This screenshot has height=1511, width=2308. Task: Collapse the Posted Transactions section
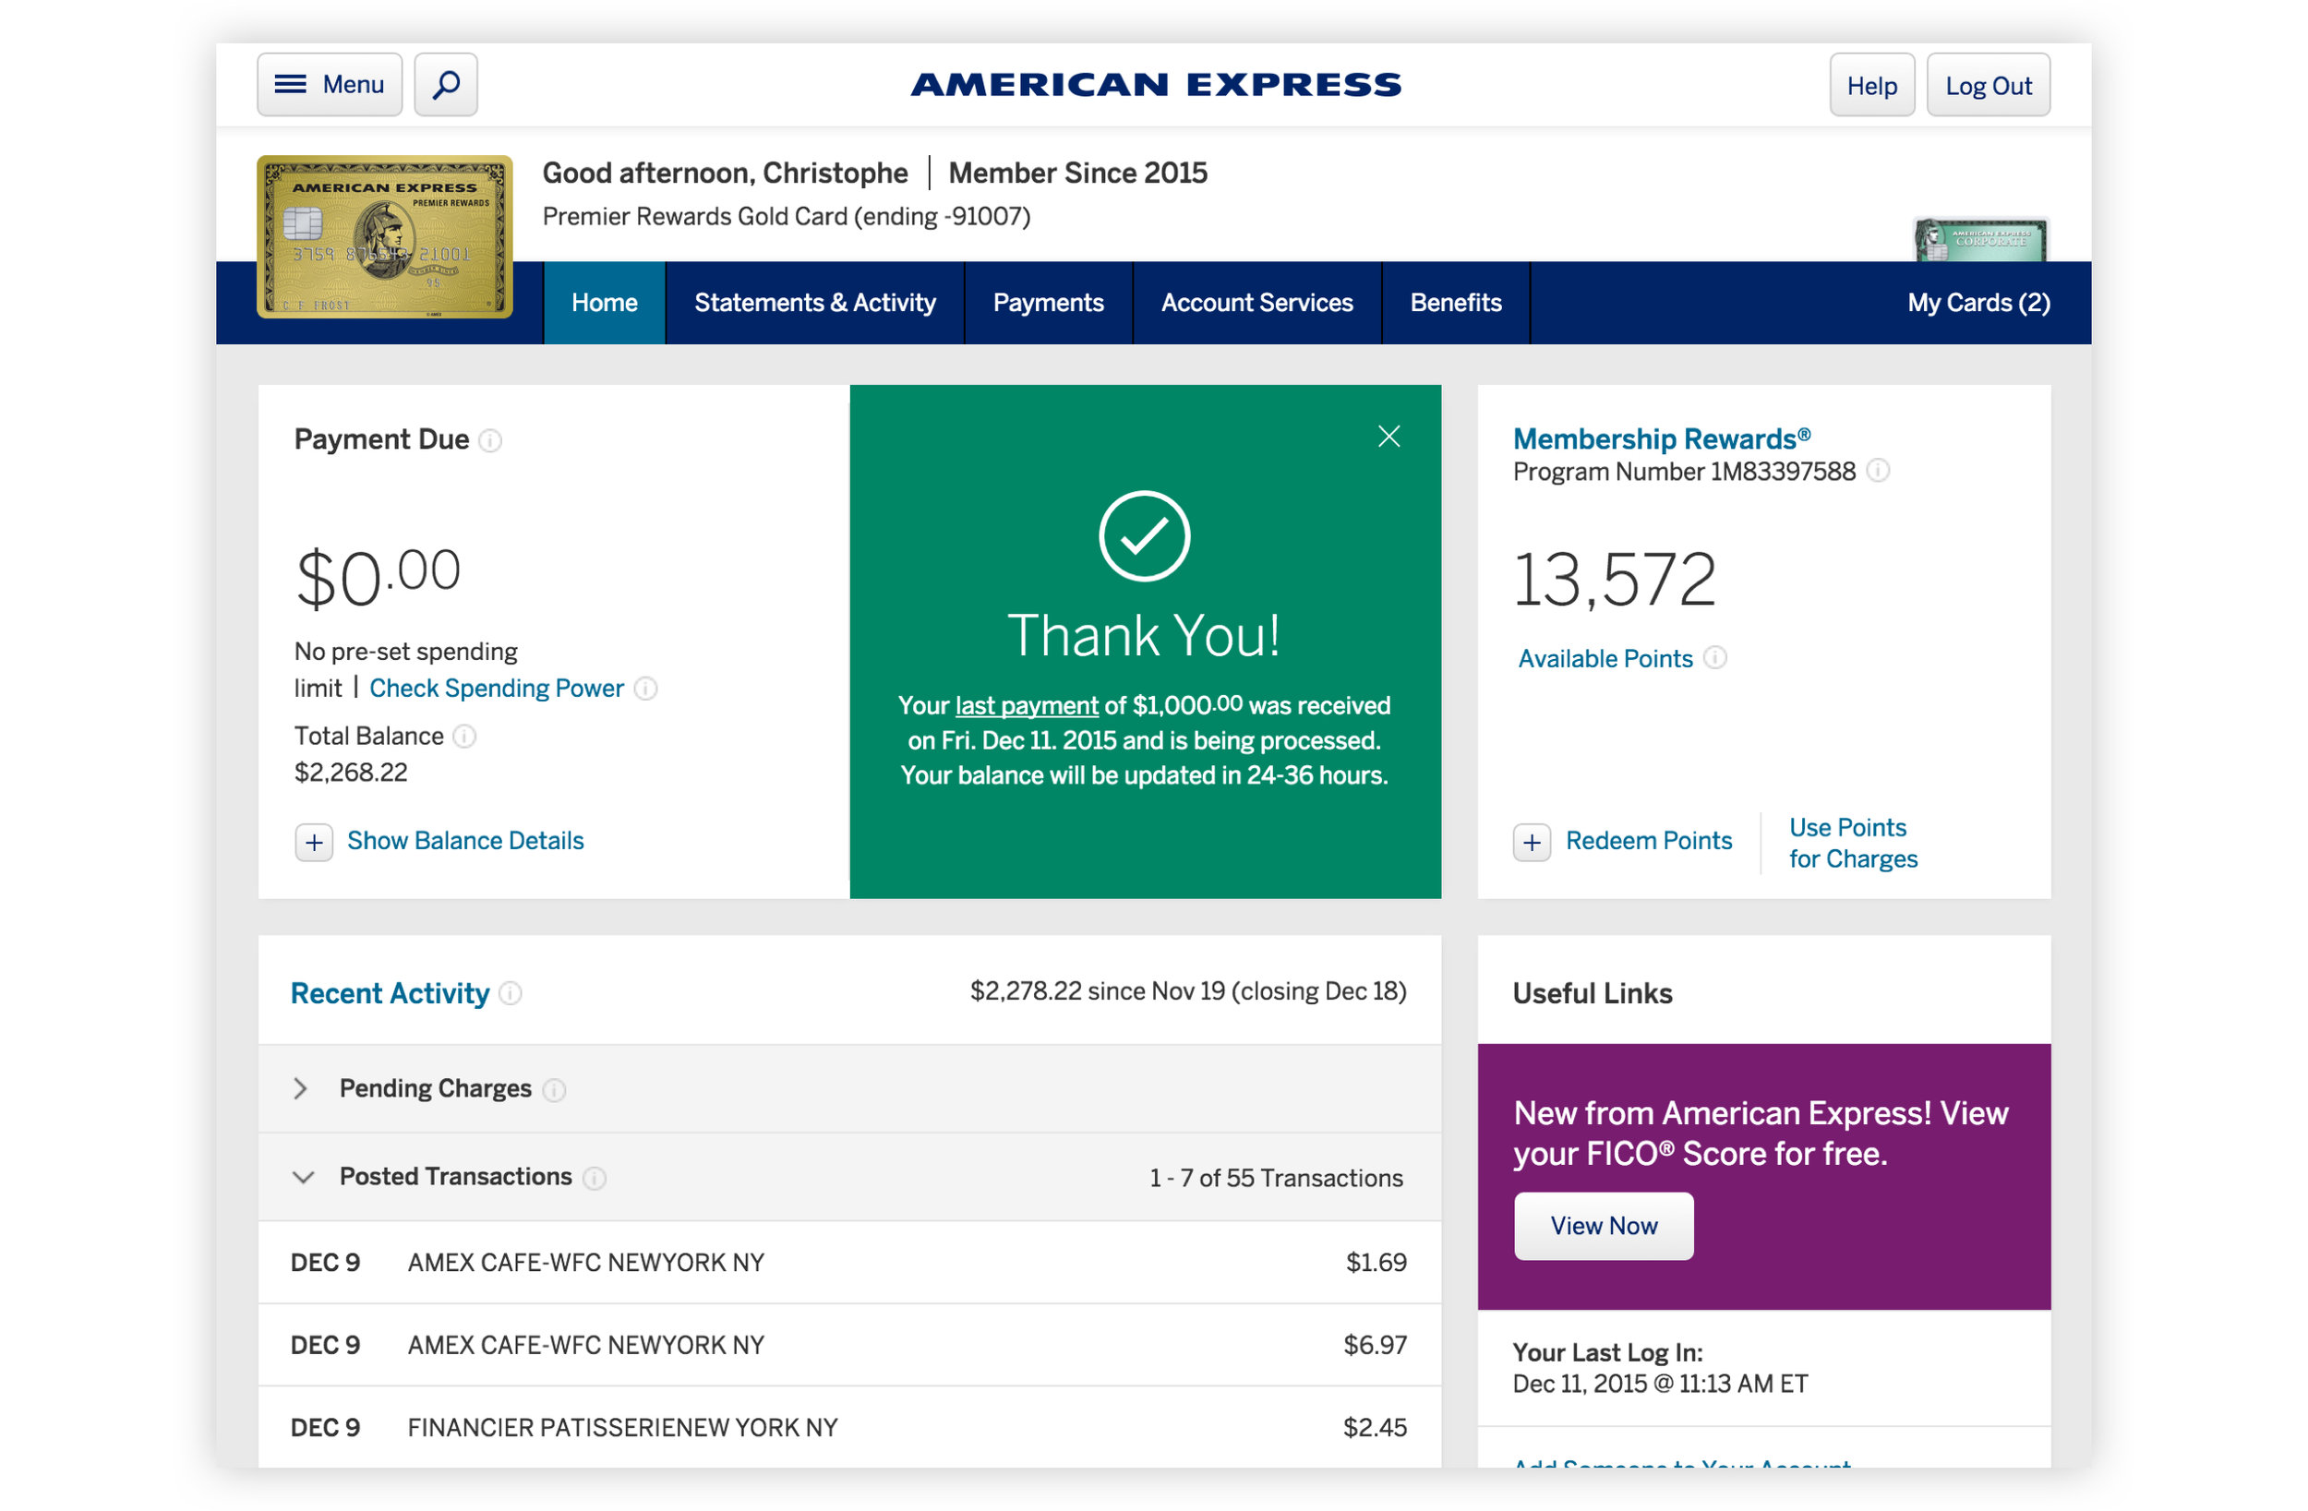pos(304,1178)
